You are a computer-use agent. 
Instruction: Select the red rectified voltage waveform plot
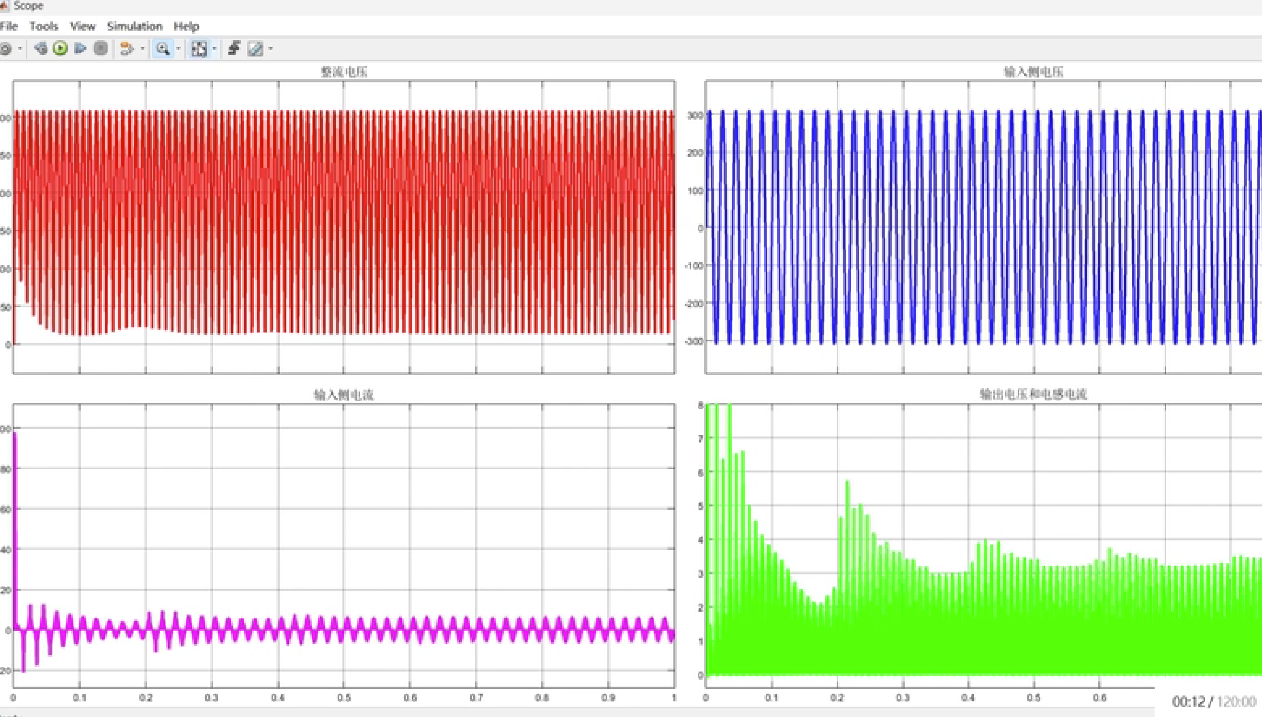click(x=344, y=227)
